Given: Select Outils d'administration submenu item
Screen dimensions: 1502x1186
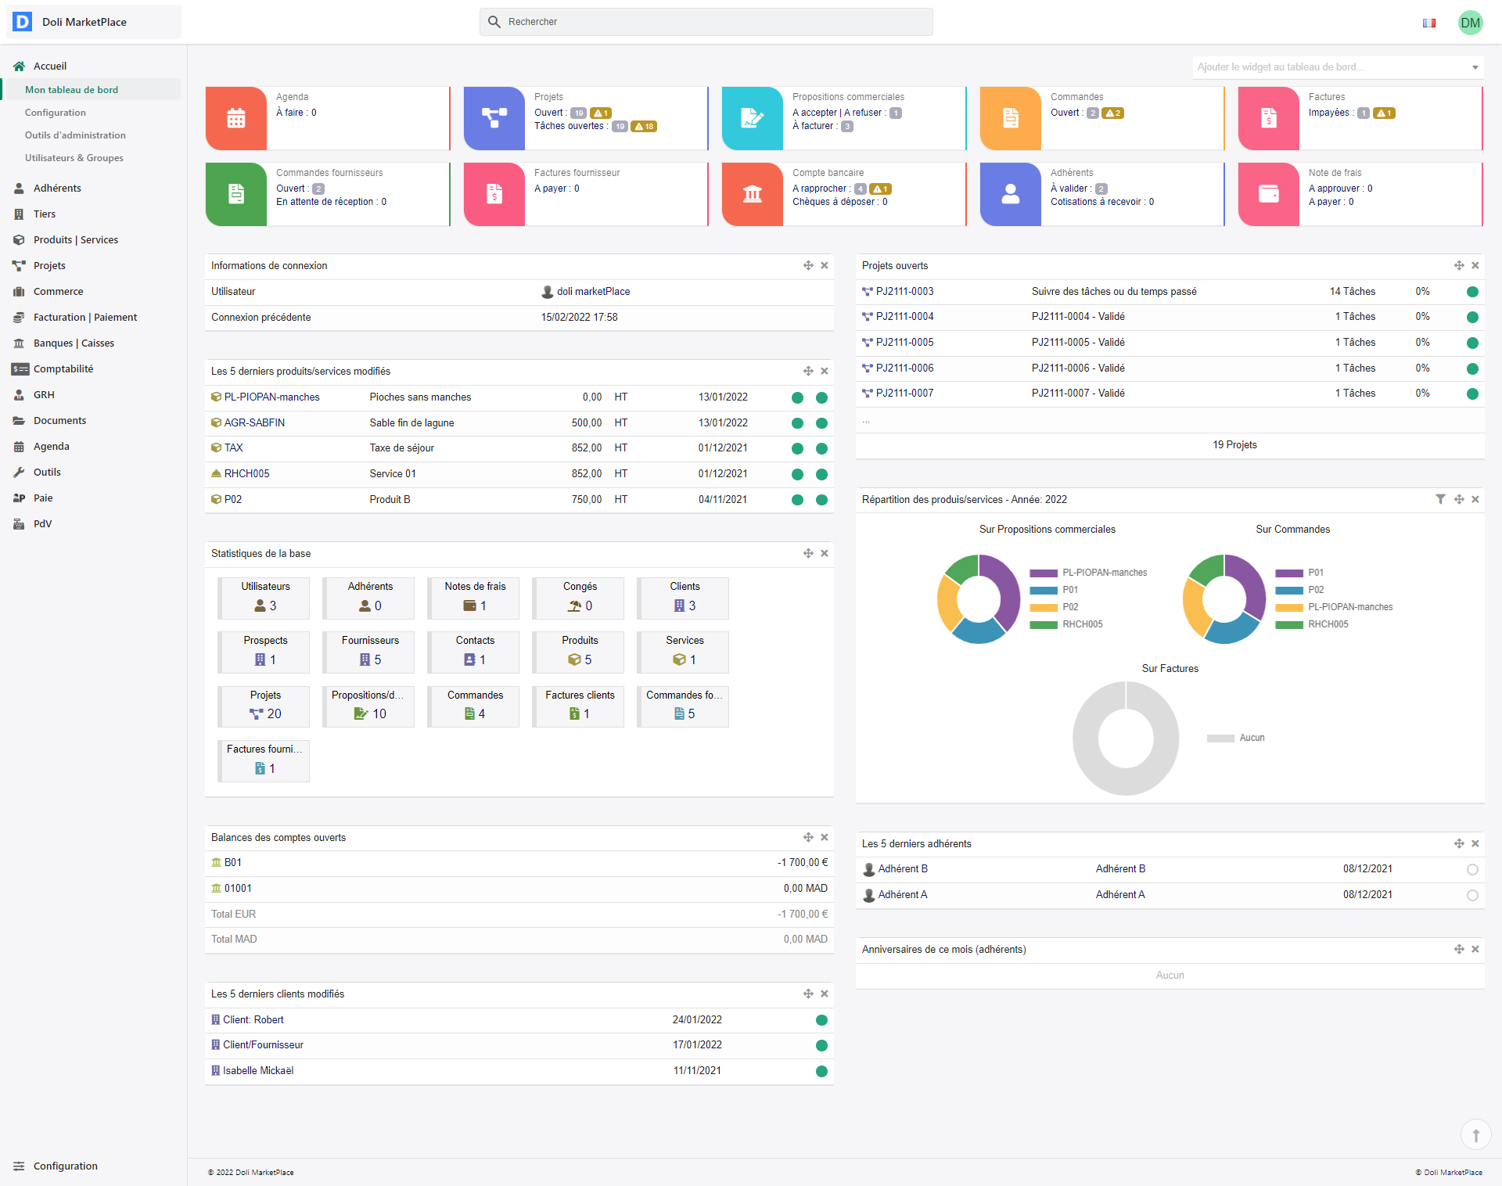Looking at the screenshot, I should (x=75, y=135).
